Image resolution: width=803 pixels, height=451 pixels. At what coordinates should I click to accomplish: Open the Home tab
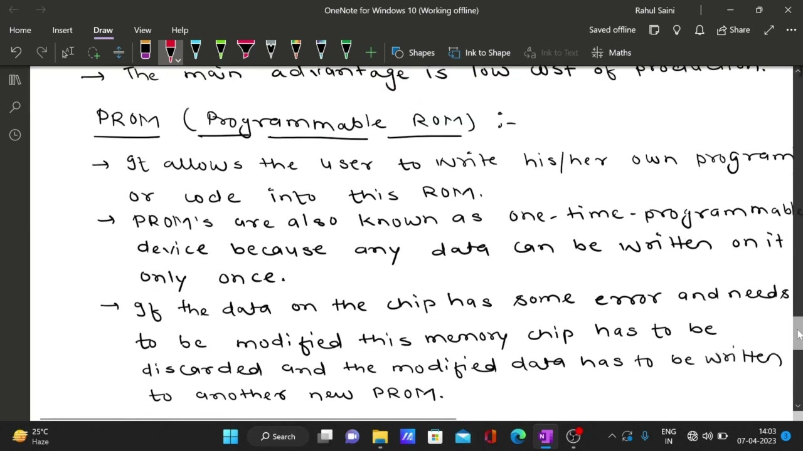point(20,30)
